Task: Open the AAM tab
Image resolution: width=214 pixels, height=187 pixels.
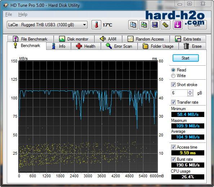Action: click(108, 39)
